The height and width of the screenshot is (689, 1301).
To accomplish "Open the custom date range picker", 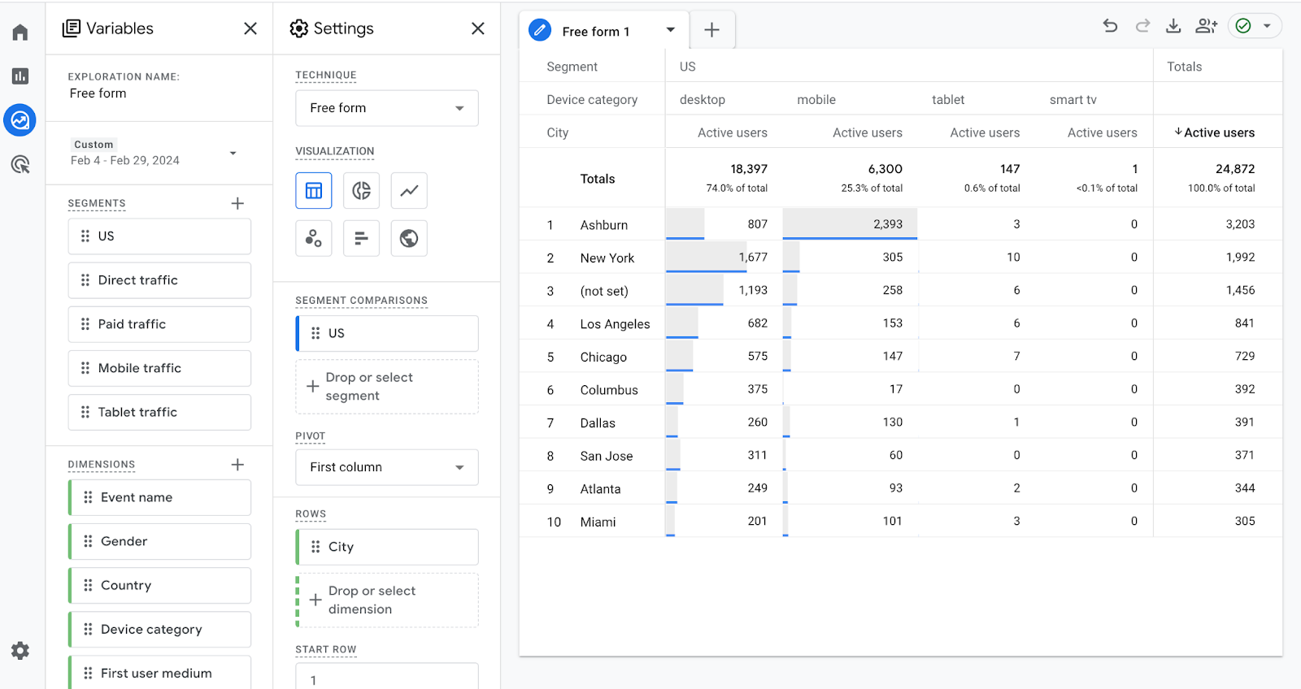I will [154, 153].
